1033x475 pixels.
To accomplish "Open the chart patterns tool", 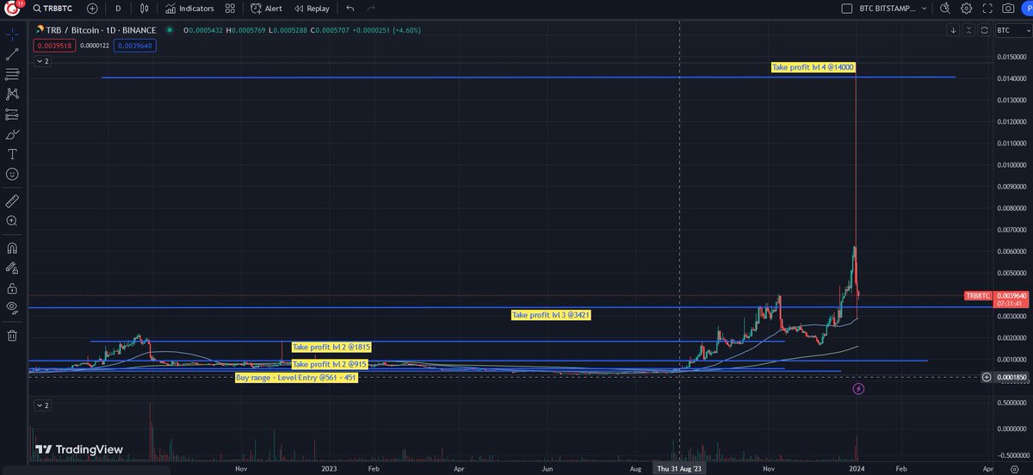I will (12, 95).
